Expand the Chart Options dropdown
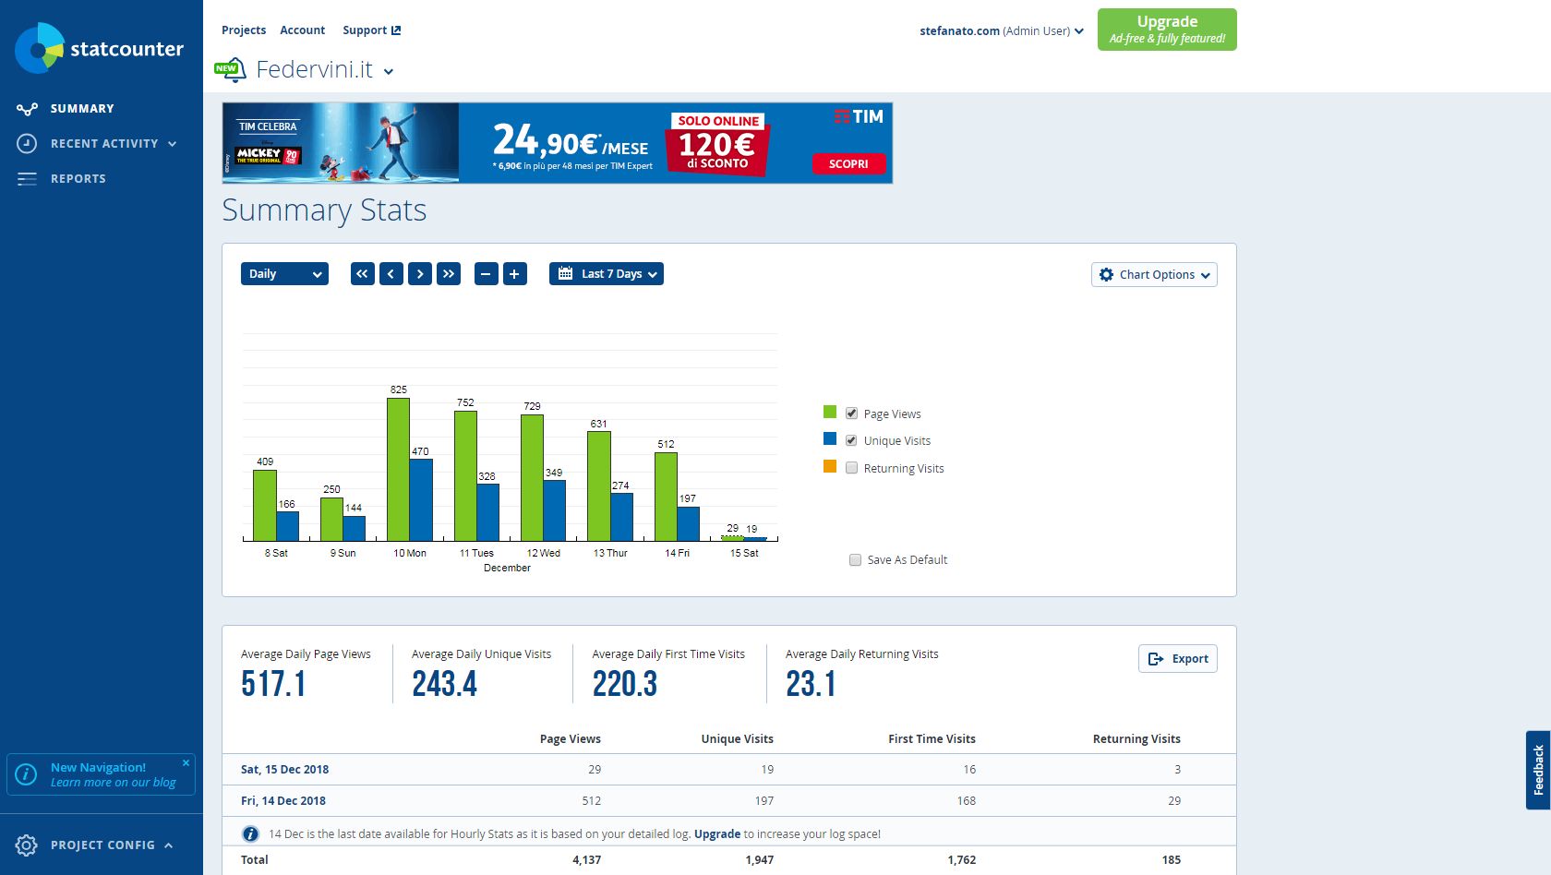This screenshot has height=875, width=1551. pyautogui.click(x=1154, y=275)
